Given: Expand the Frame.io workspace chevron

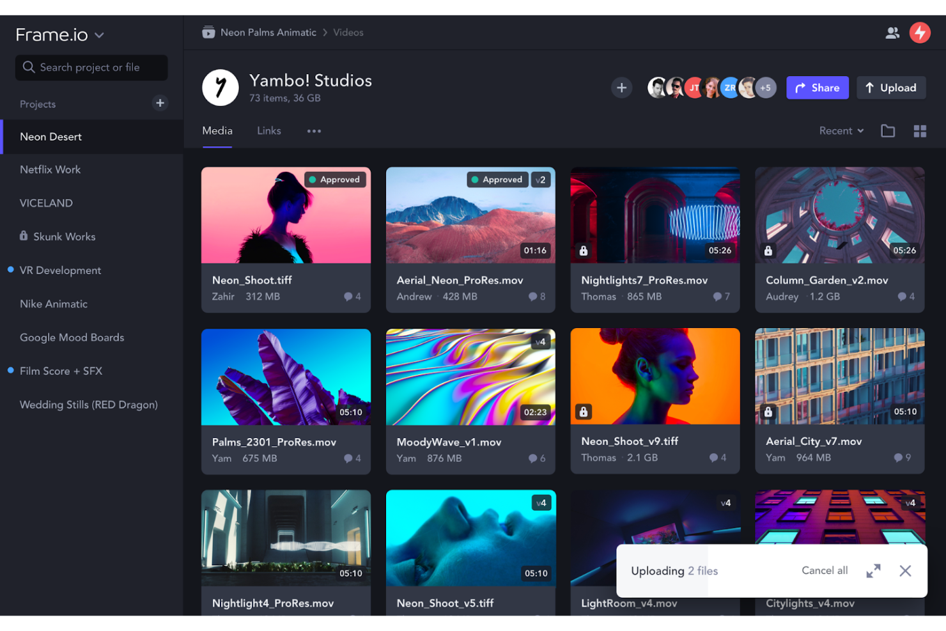Looking at the screenshot, I should [99, 35].
